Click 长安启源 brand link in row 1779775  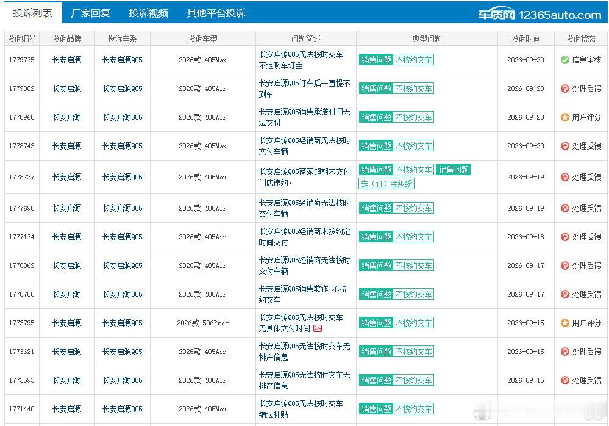pos(67,60)
